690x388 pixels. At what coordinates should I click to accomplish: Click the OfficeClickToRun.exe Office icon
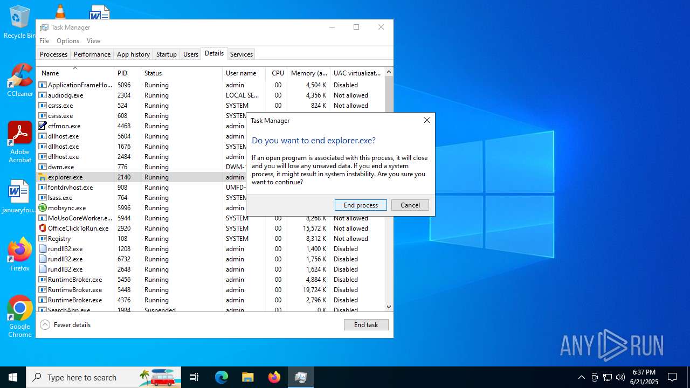tap(43, 228)
